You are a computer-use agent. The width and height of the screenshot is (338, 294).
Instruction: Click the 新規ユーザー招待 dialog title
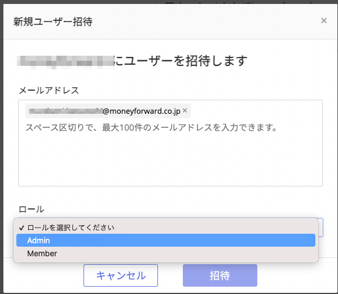click(53, 21)
